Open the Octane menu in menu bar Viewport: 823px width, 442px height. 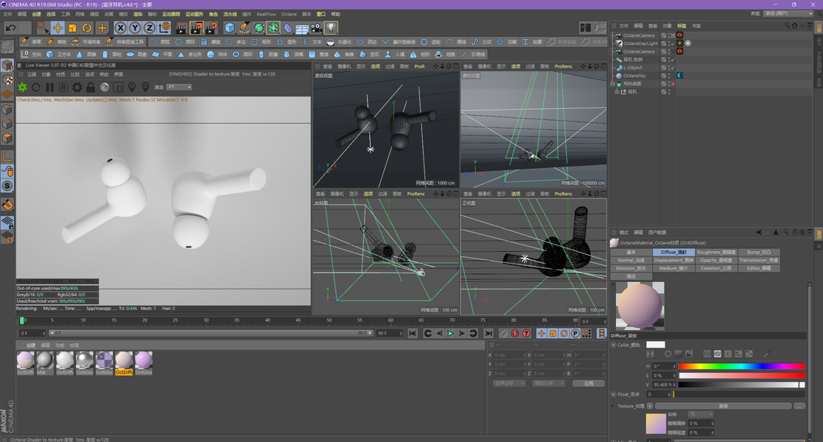click(x=289, y=14)
